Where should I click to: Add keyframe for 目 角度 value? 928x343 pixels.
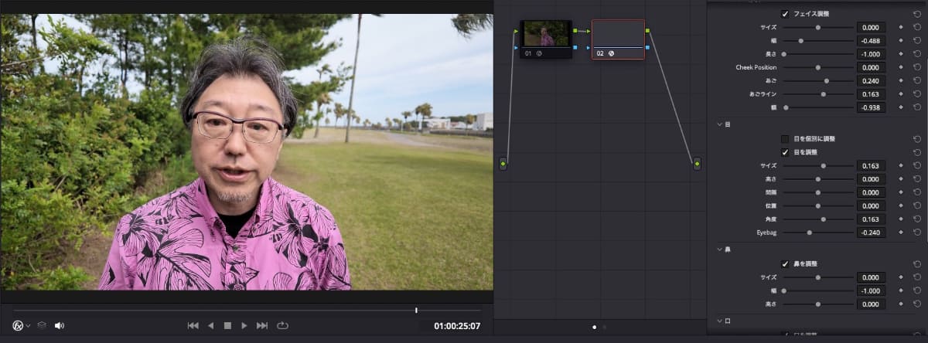(900, 219)
